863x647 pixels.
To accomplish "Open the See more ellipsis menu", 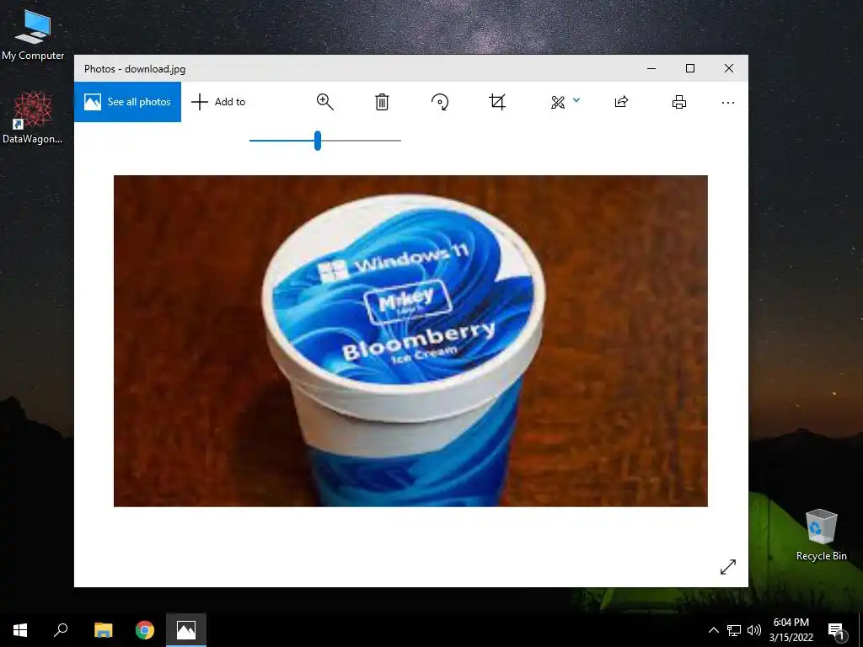I will pos(727,102).
